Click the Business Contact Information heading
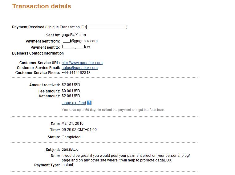235x175 pixels. [x=38, y=53]
